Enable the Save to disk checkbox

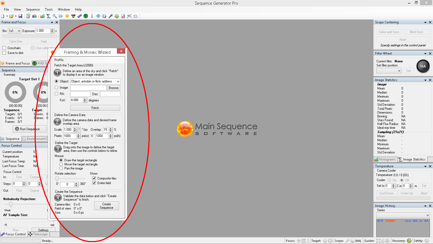coord(4,53)
